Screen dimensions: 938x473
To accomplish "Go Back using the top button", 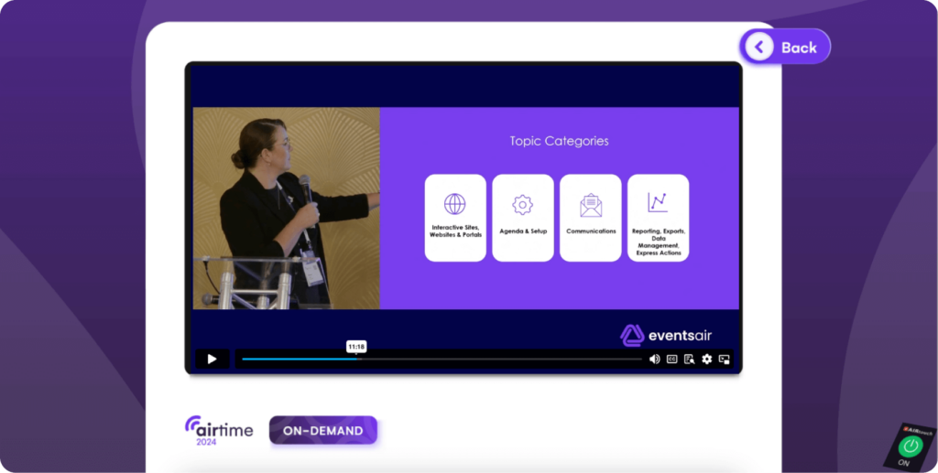I will (786, 48).
